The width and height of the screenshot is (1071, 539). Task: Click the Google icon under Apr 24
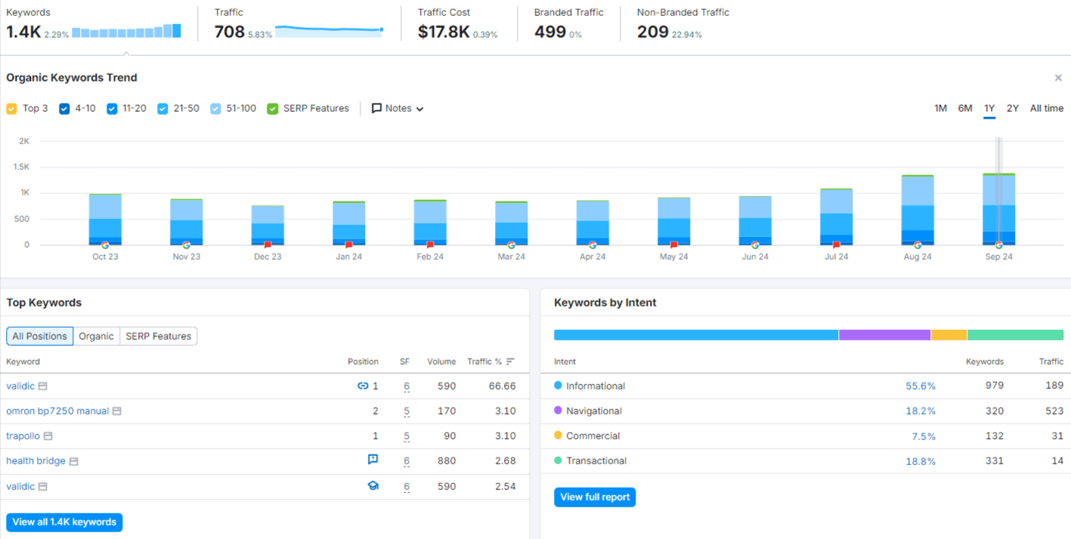coord(593,245)
